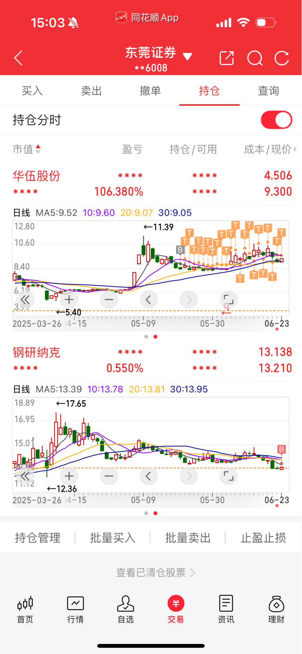Tap 华伍股份 current price 9.300
302x654 pixels.
[x=278, y=192]
